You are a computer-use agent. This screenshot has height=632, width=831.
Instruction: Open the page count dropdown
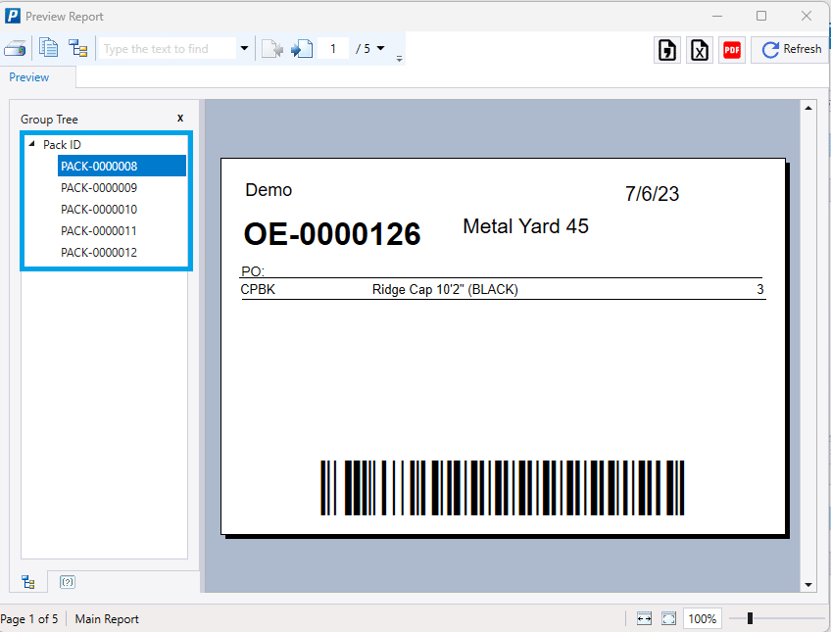click(380, 48)
